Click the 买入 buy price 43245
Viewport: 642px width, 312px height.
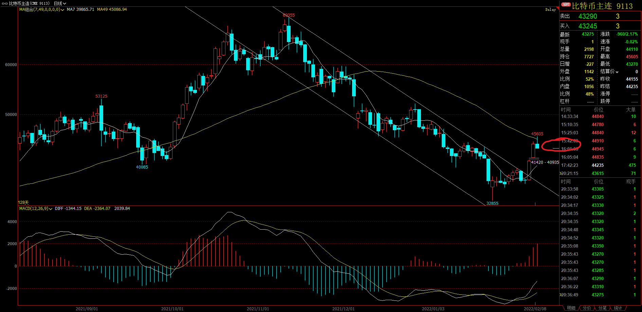tap(587, 26)
